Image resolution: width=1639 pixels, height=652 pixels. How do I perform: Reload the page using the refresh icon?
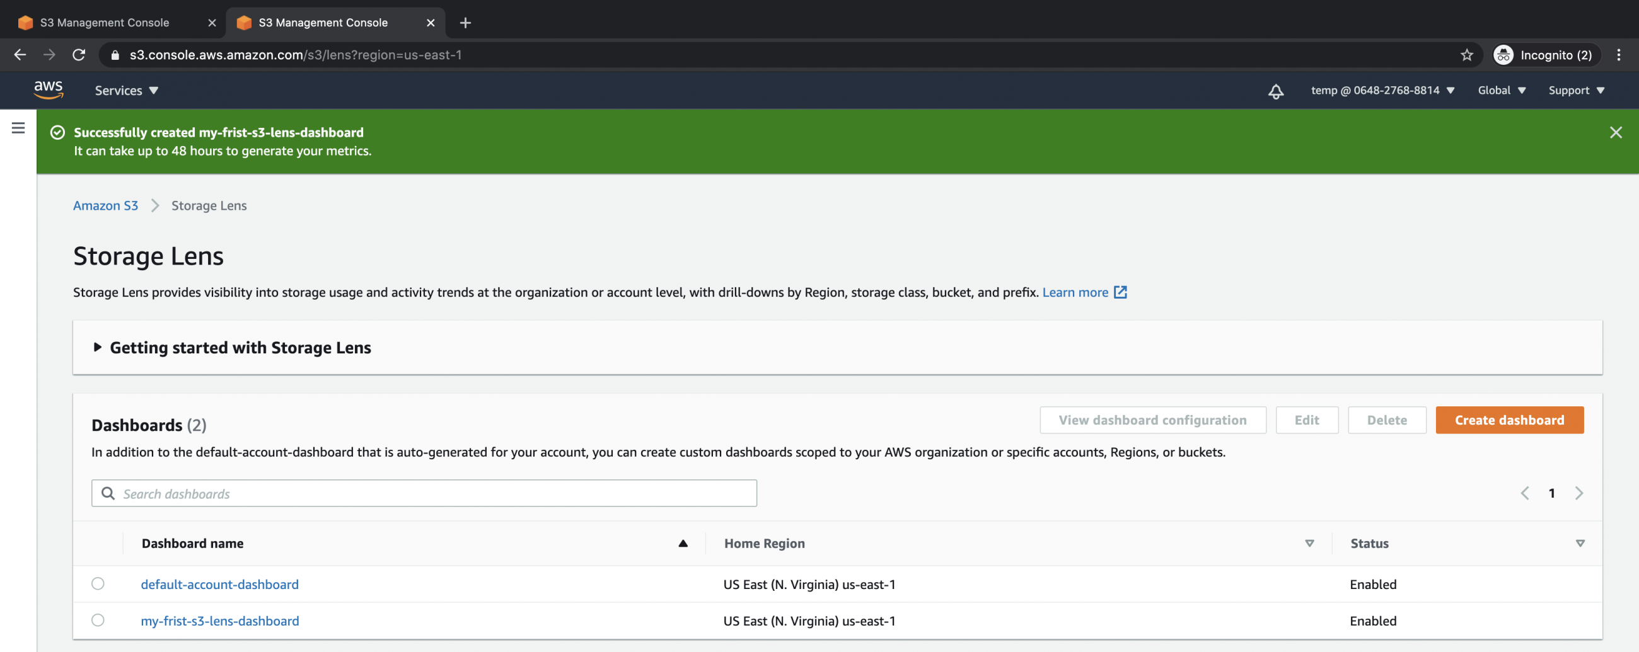click(79, 55)
